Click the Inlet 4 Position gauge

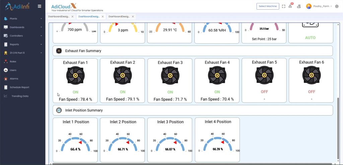[x=217, y=142]
